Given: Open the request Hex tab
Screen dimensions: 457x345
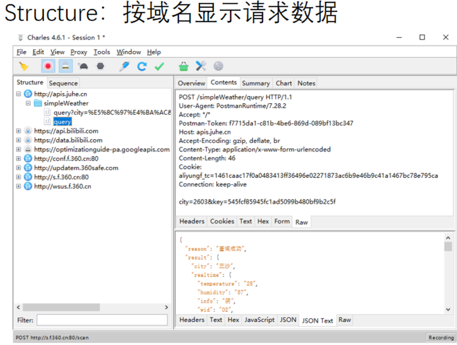Looking at the screenshot, I should (263, 222).
